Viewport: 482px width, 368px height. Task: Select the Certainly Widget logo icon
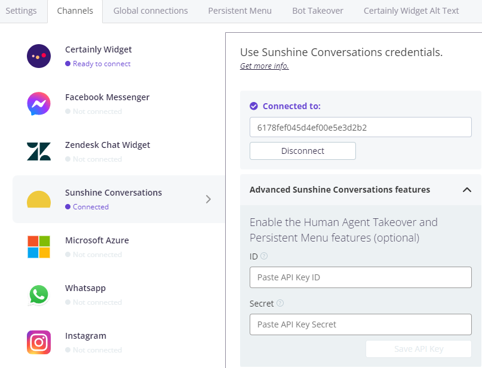click(39, 56)
